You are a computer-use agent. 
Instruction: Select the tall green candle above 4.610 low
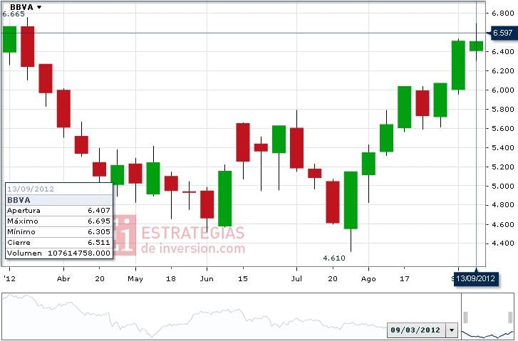[351, 200]
